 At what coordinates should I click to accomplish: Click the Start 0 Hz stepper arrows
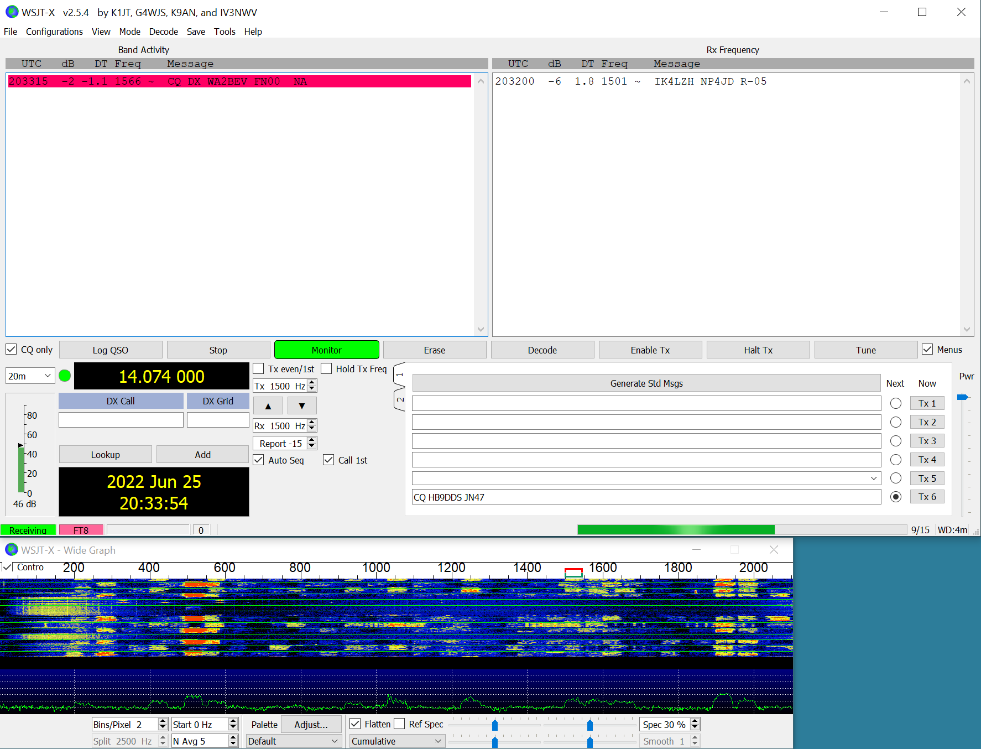pos(233,724)
